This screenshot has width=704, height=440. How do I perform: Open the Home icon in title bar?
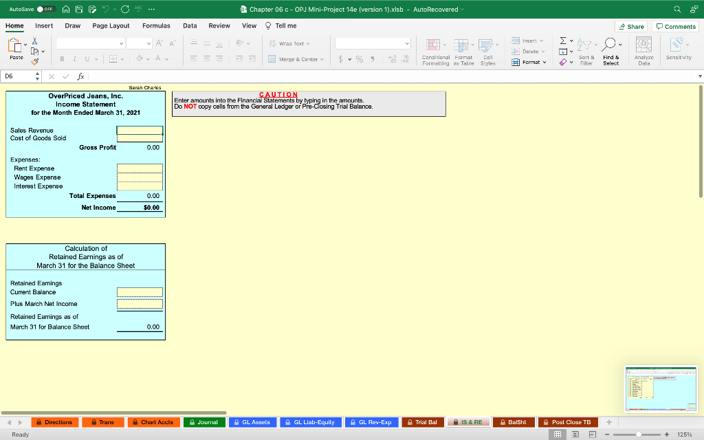pos(66,9)
